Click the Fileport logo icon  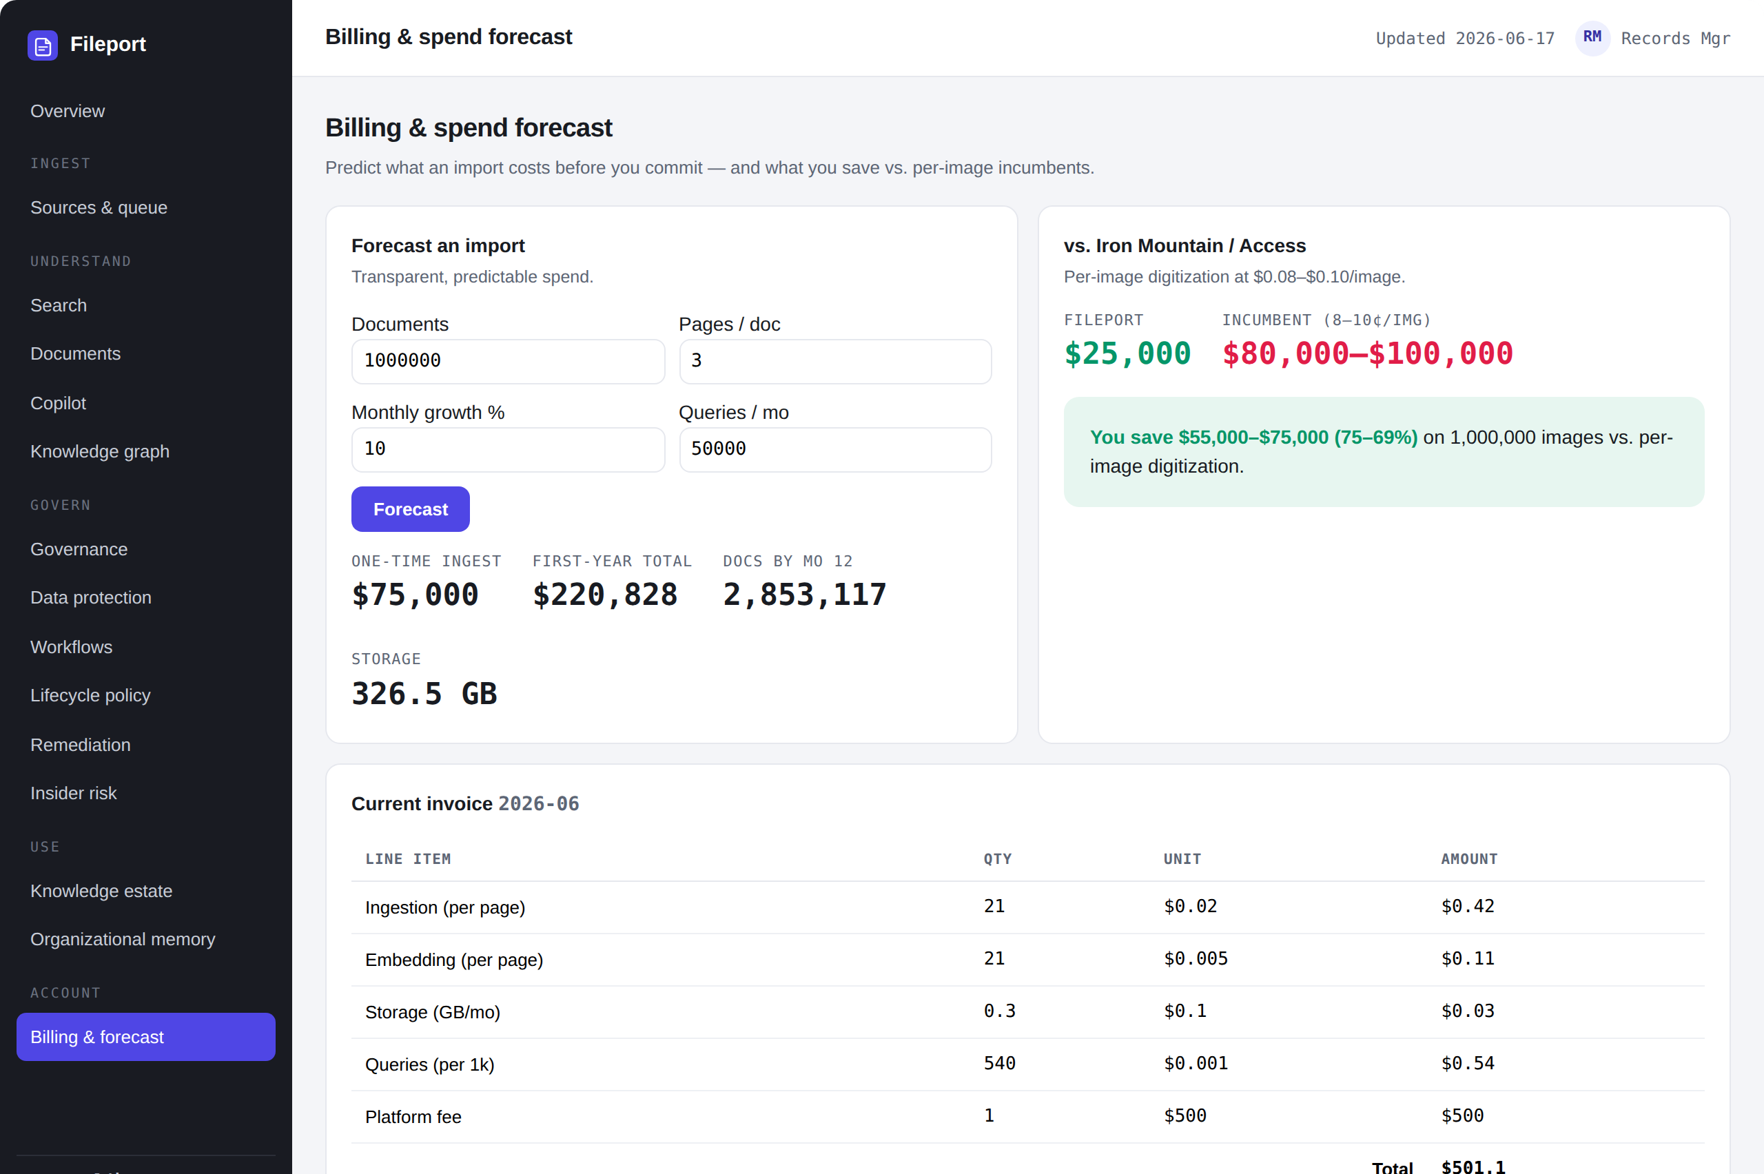[x=43, y=45]
